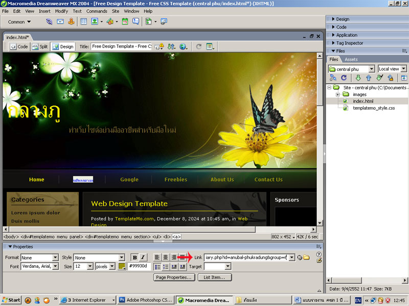Click the Insert Table icon
Viewport: 409px width, 306px height.
[83, 22]
